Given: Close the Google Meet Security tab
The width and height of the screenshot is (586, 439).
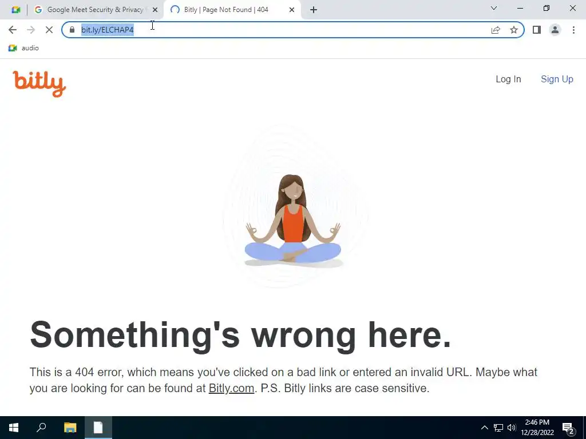Looking at the screenshot, I should click(155, 10).
